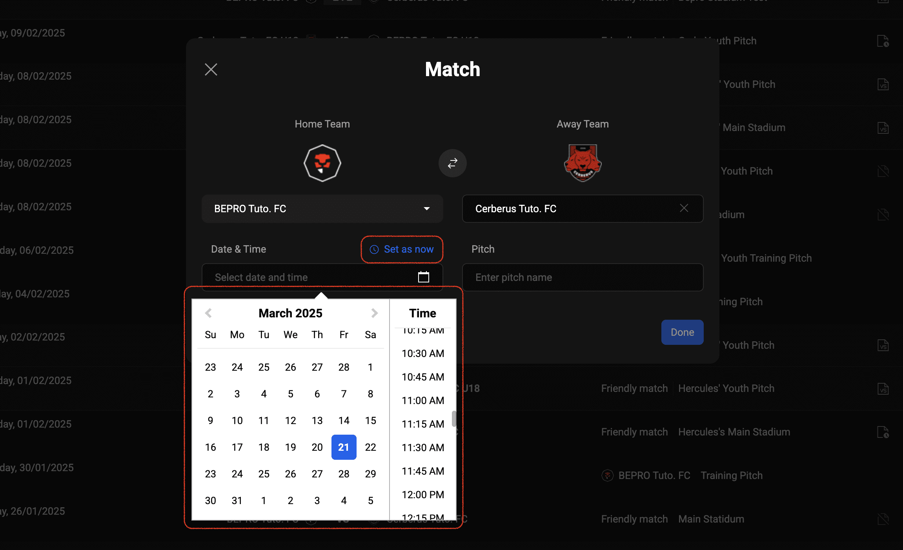
Task: Click the 06/02/2025 date row
Action: tap(37, 250)
